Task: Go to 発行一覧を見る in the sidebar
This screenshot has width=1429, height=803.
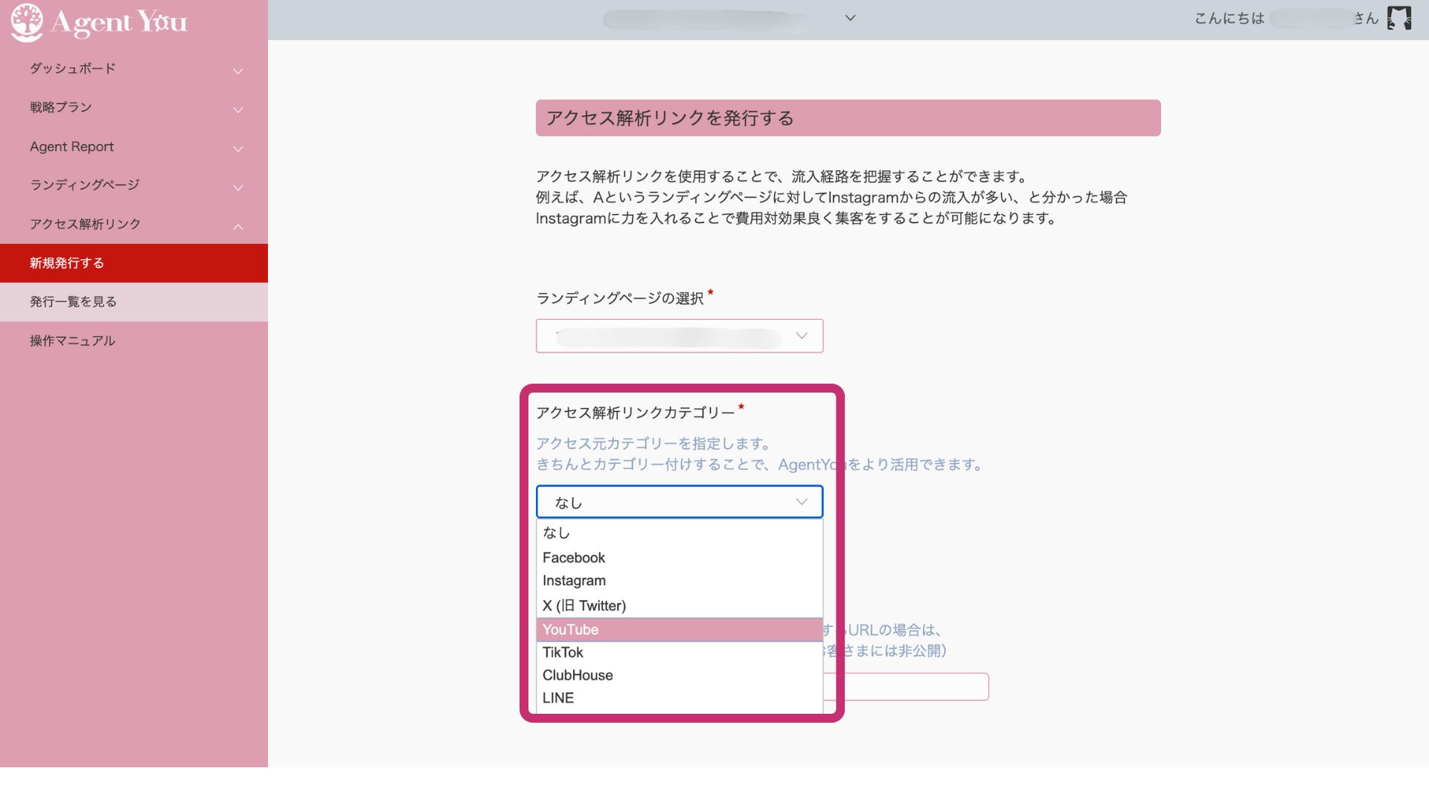Action: 134,302
